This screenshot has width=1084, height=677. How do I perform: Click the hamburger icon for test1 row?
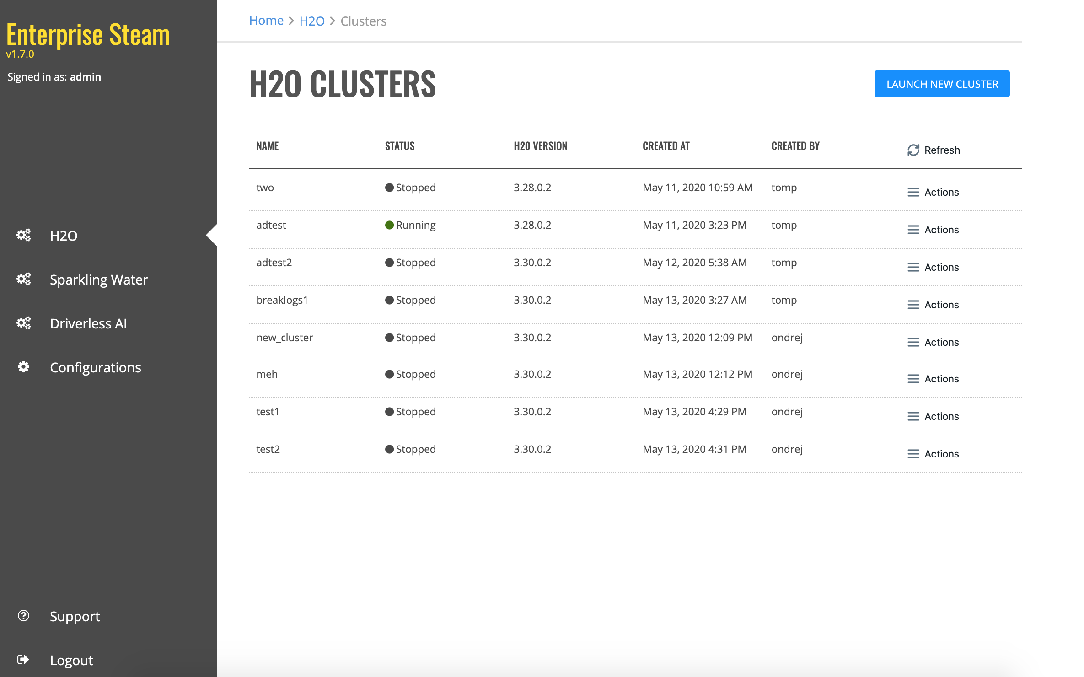click(x=913, y=416)
